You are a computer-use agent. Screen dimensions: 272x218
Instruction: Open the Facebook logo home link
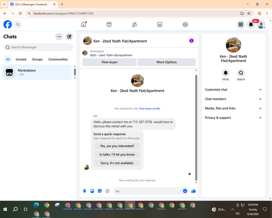tap(8, 25)
